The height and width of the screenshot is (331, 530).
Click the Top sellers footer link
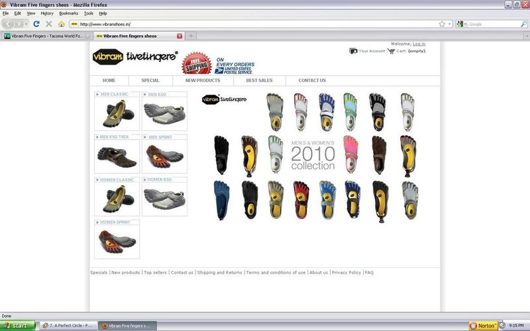(x=155, y=272)
